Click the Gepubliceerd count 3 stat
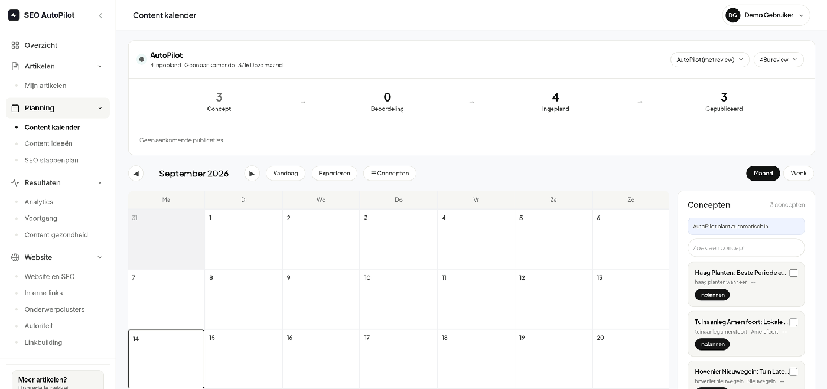This screenshot has height=389, width=827. click(724, 102)
